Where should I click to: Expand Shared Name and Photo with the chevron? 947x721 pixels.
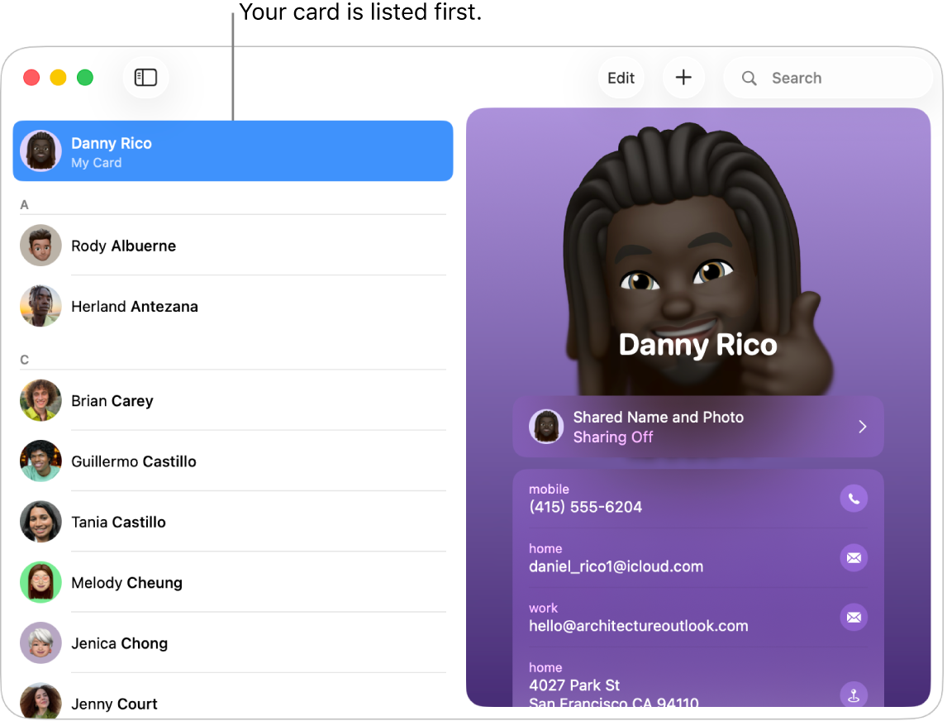862,427
